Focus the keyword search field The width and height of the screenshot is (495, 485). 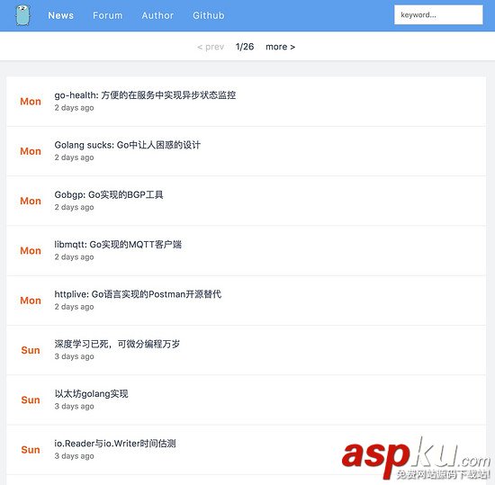click(x=438, y=14)
